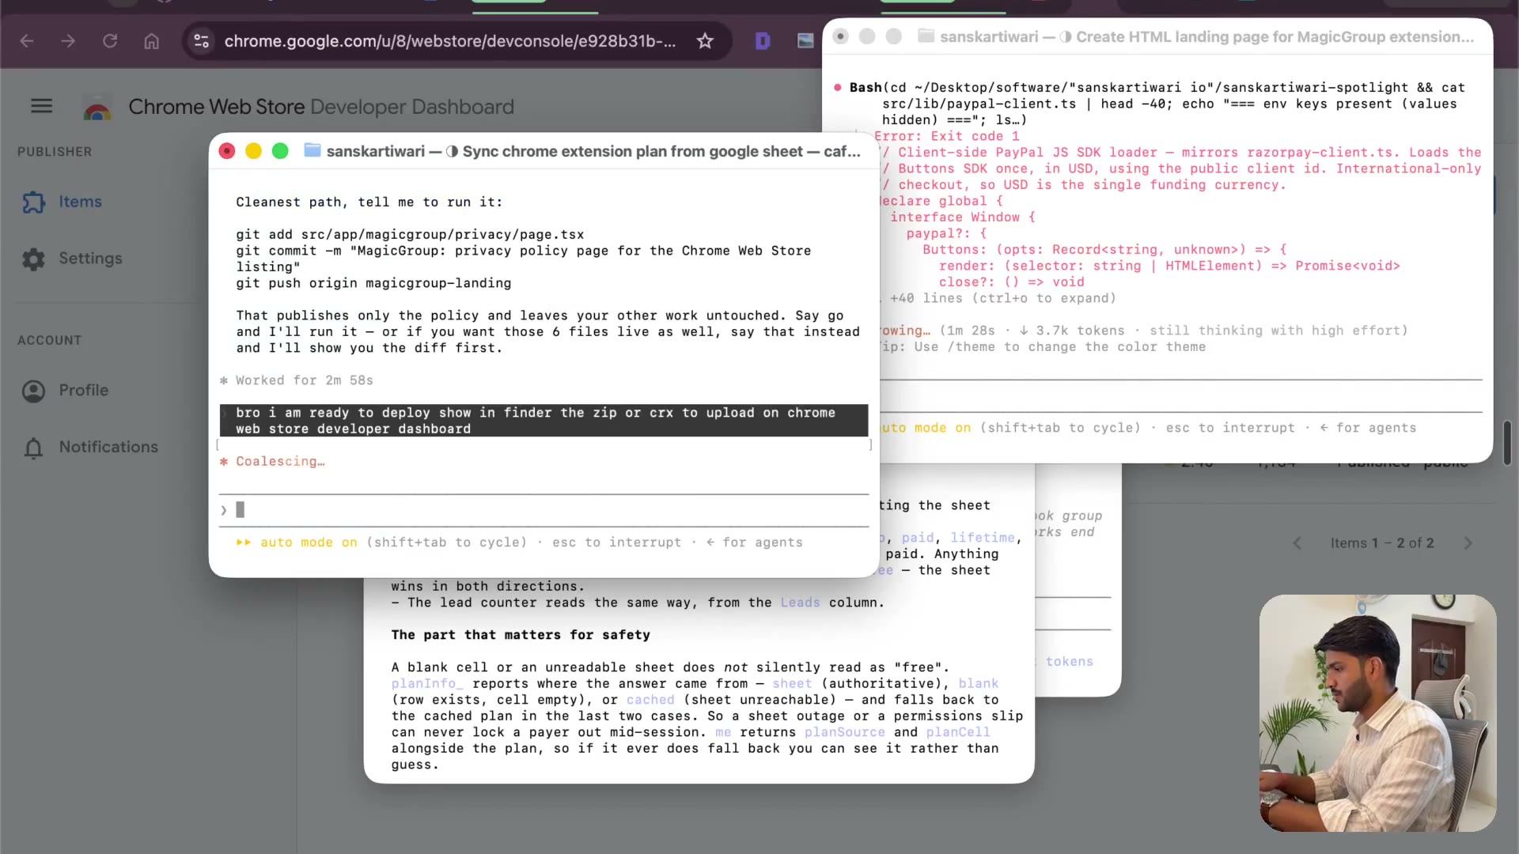Click the highlighted 'planCell' word
This screenshot has width=1519, height=854.
point(957,732)
